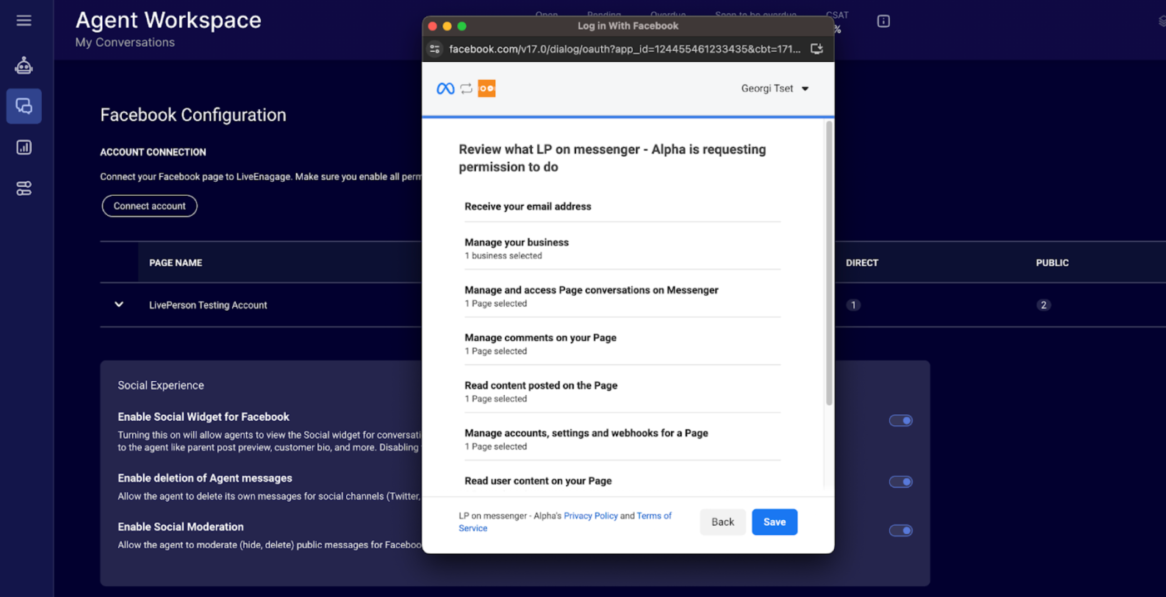Click the public count badge showing 2
Screen dimensions: 1166x597
(x=1043, y=305)
